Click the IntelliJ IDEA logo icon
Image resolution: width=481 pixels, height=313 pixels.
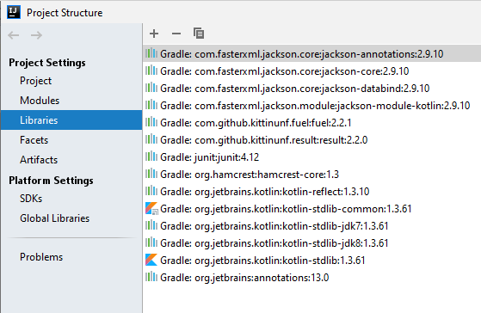tap(14, 12)
